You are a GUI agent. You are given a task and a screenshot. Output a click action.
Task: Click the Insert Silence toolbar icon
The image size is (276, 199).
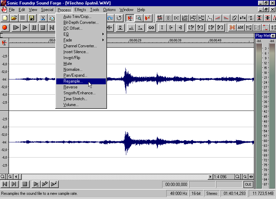click(x=243, y=18)
